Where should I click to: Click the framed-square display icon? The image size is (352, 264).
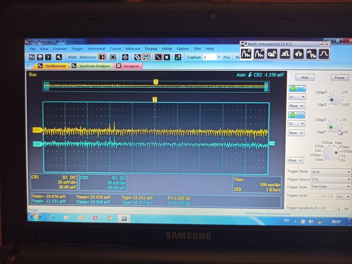[113, 58]
